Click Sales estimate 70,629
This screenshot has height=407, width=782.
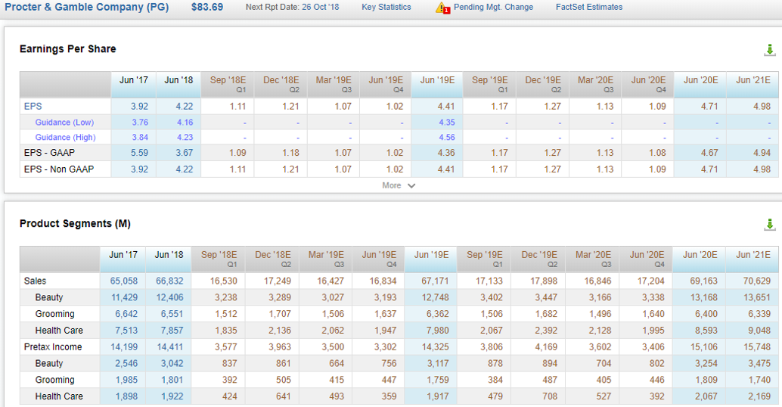click(756, 281)
